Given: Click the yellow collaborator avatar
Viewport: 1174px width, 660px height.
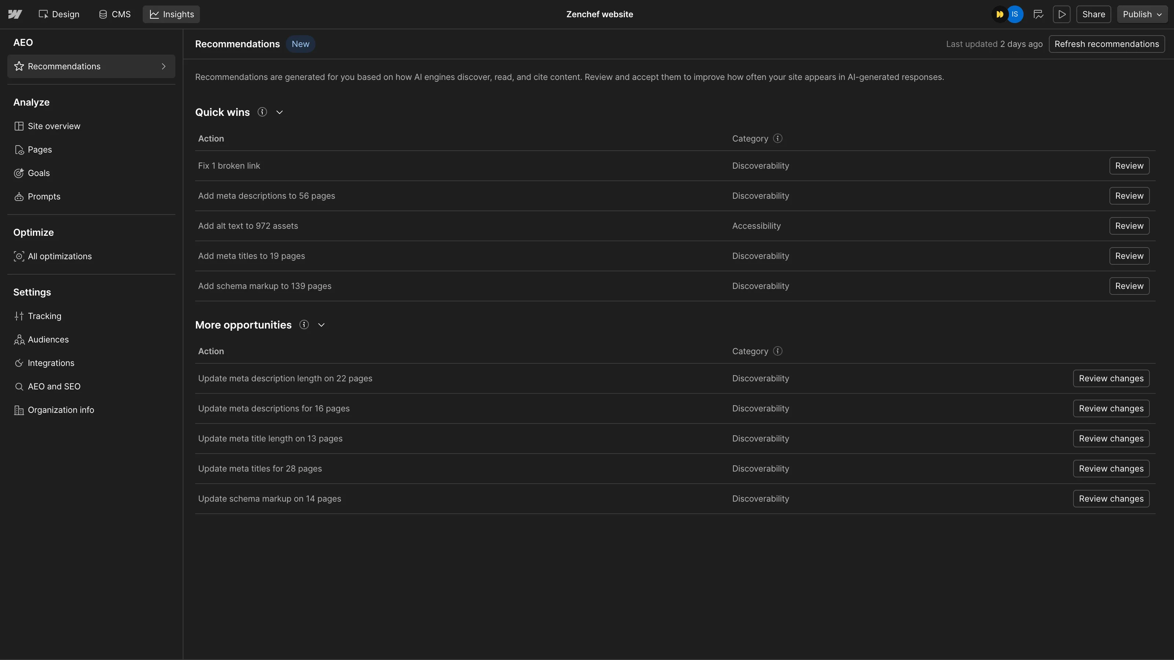Looking at the screenshot, I should (999, 14).
